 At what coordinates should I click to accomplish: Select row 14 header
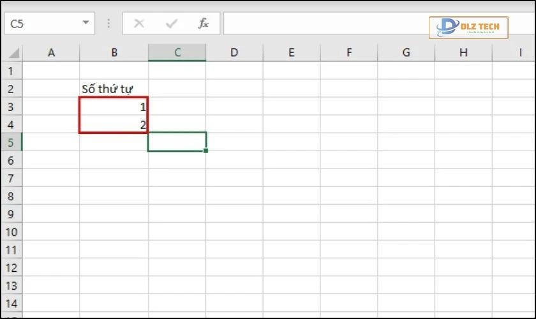coord(12,303)
